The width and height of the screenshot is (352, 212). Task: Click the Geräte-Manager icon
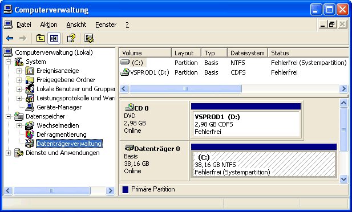coord(30,107)
